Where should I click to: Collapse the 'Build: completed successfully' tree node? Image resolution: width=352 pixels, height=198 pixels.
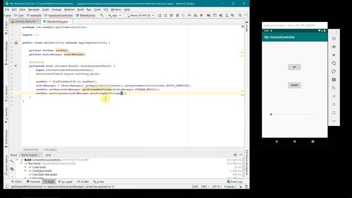[x=18, y=160]
